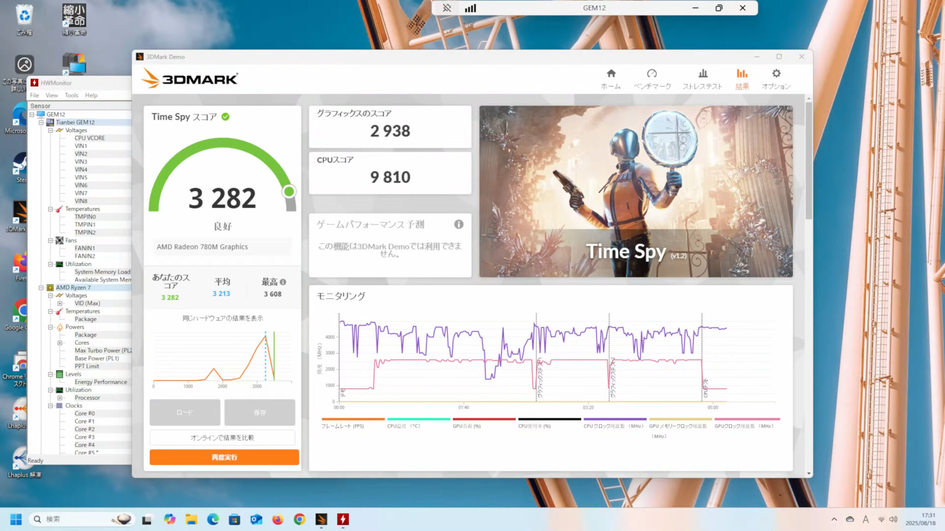The height and width of the screenshot is (531, 945).
Task: Open HWMonitor File menu
Action: (35, 95)
